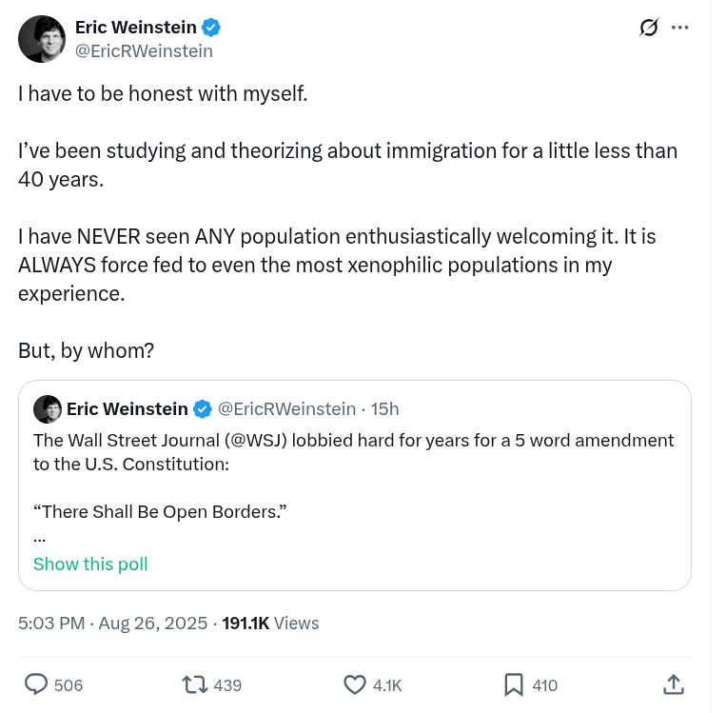Open the three-dot more options menu

click(679, 28)
